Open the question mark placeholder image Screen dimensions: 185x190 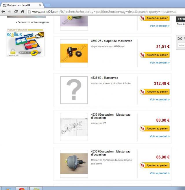pos(74,90)
